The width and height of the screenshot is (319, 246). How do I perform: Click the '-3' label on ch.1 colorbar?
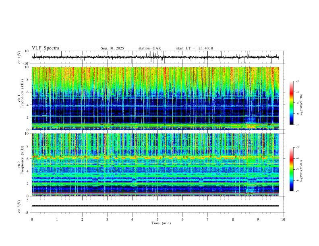click(x=297, y=81)
